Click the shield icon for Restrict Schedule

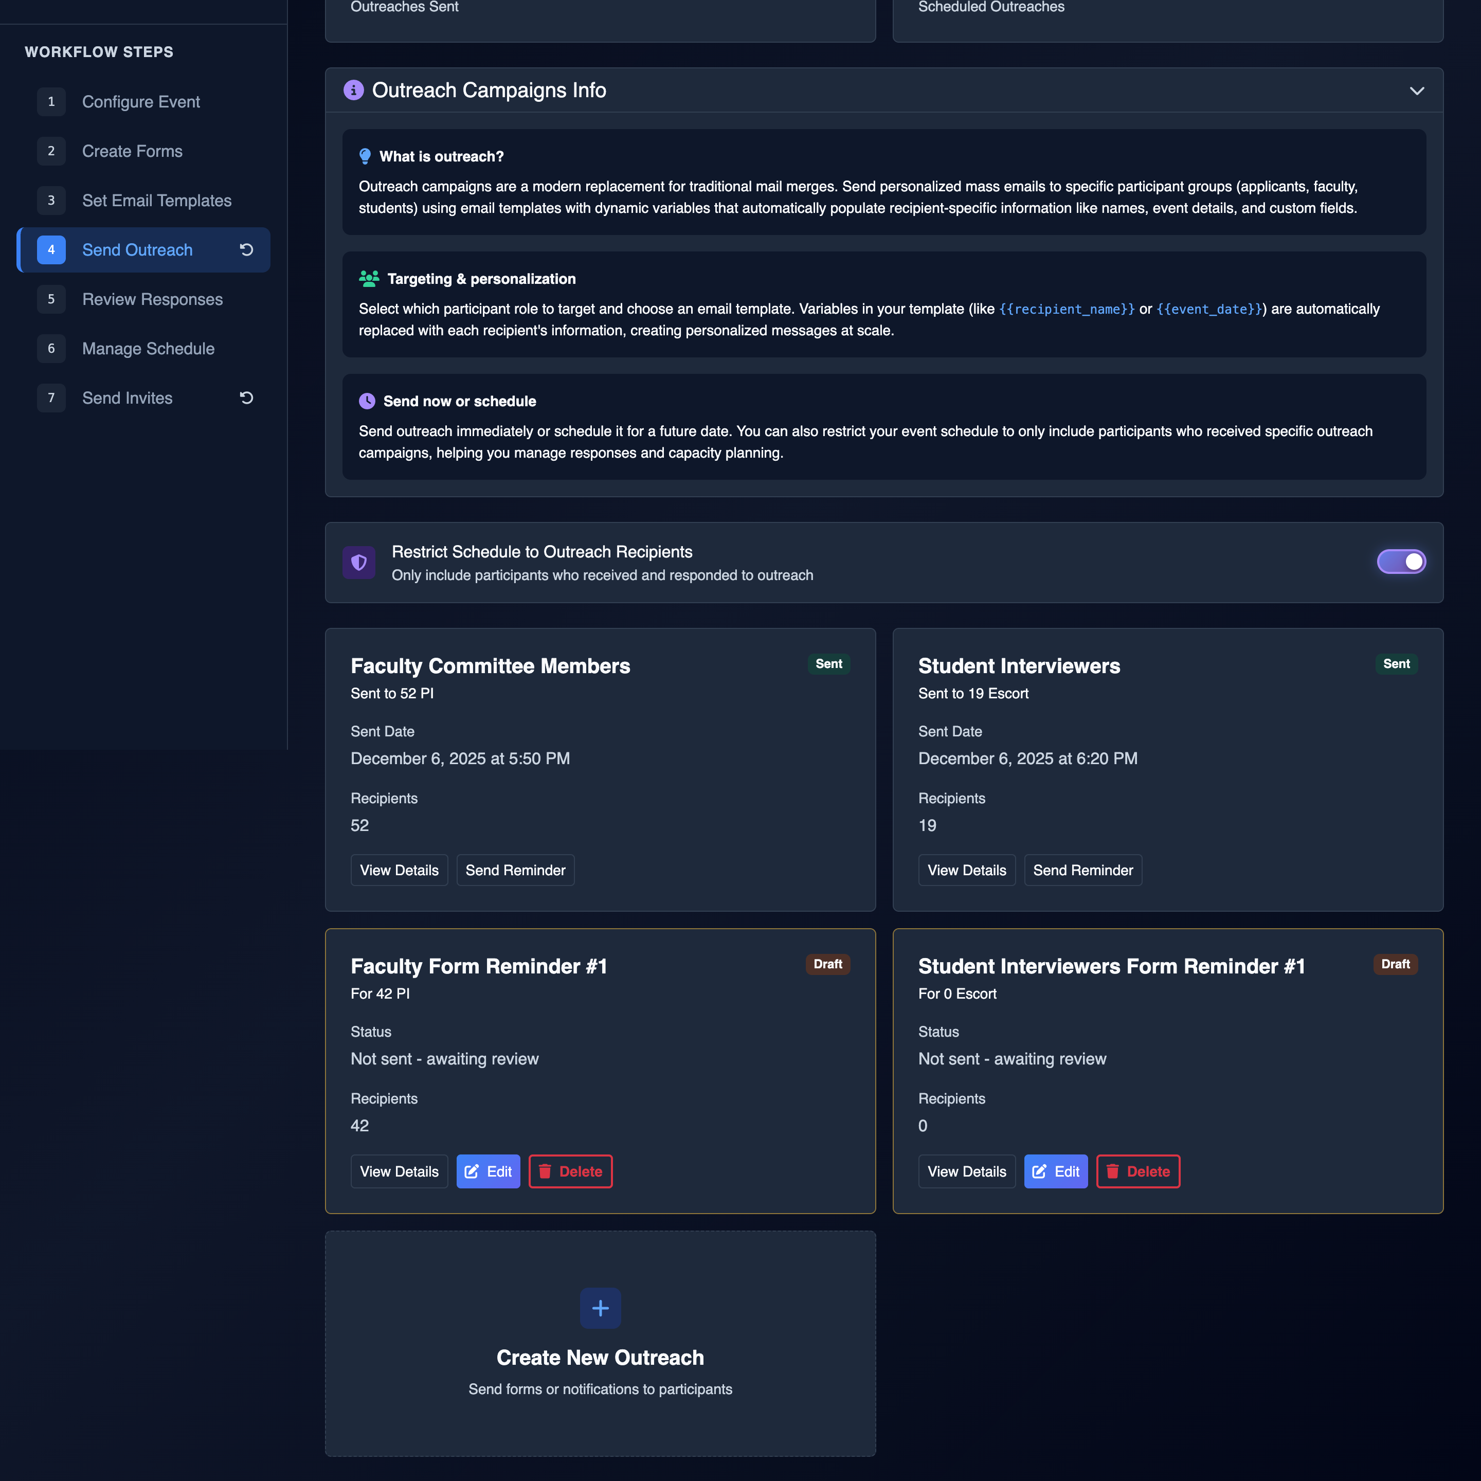point(359,563)
